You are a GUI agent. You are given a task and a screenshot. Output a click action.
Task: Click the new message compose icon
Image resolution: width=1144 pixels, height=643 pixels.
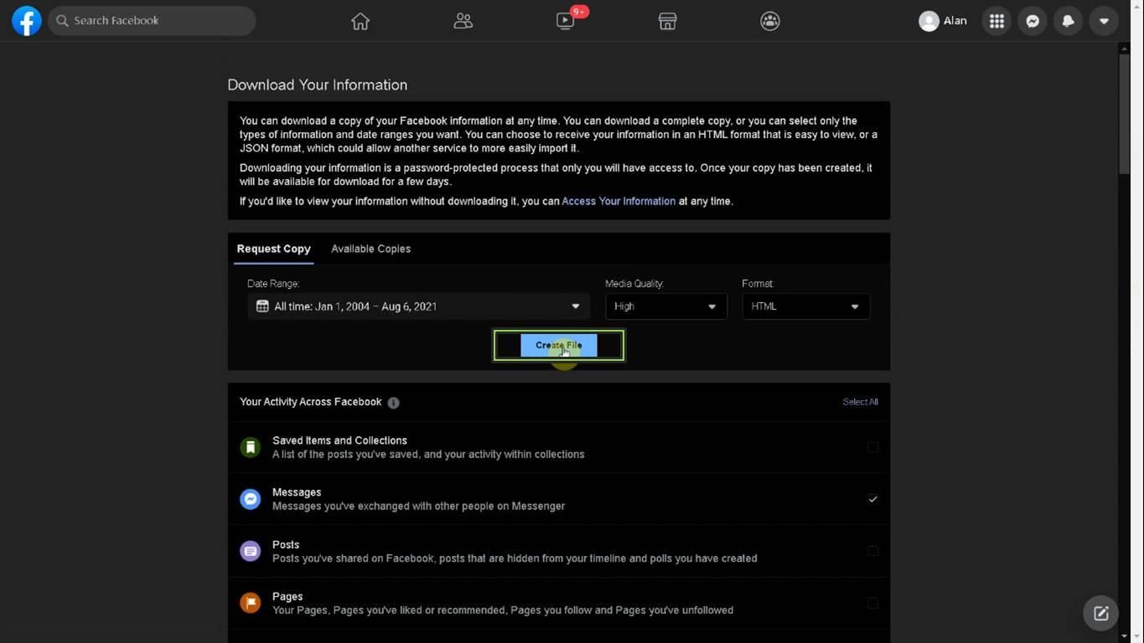pyautogui.click(x=1101, y=614)
